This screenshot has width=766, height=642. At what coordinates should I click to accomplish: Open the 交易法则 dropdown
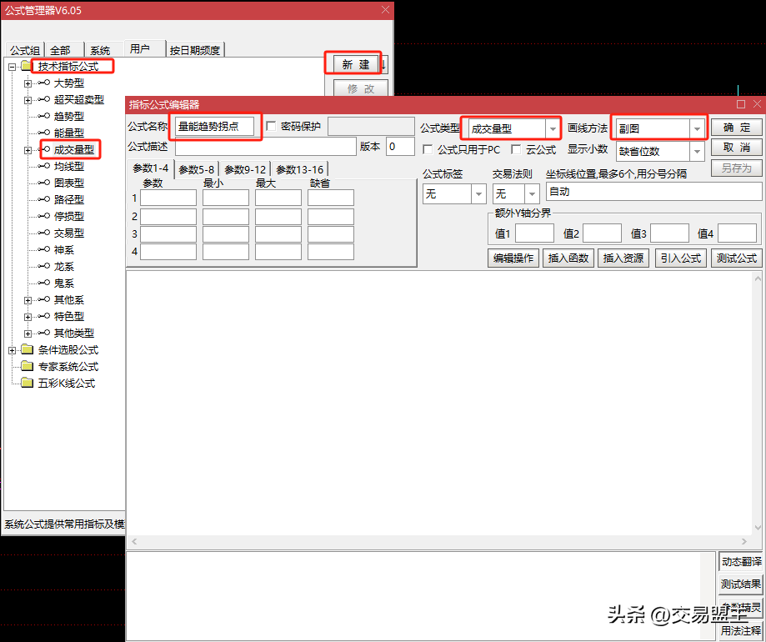pyautogui.click(x=532, y=194)
